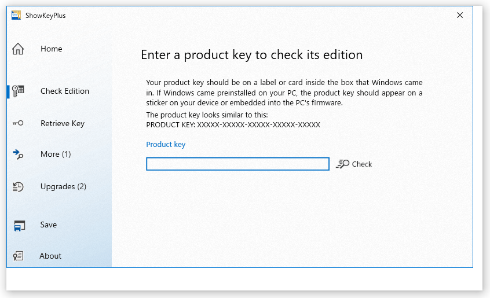This screenshot has width=490, height=298.
Task: Click the Retrieve Key icon
Action: click(18, 123)
